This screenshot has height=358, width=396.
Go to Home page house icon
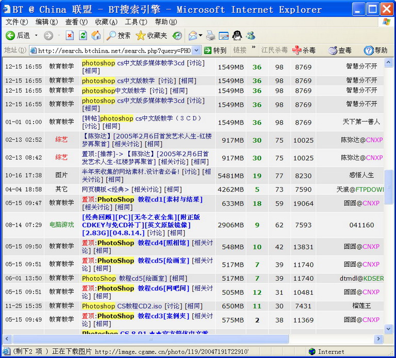pos(96,36)
